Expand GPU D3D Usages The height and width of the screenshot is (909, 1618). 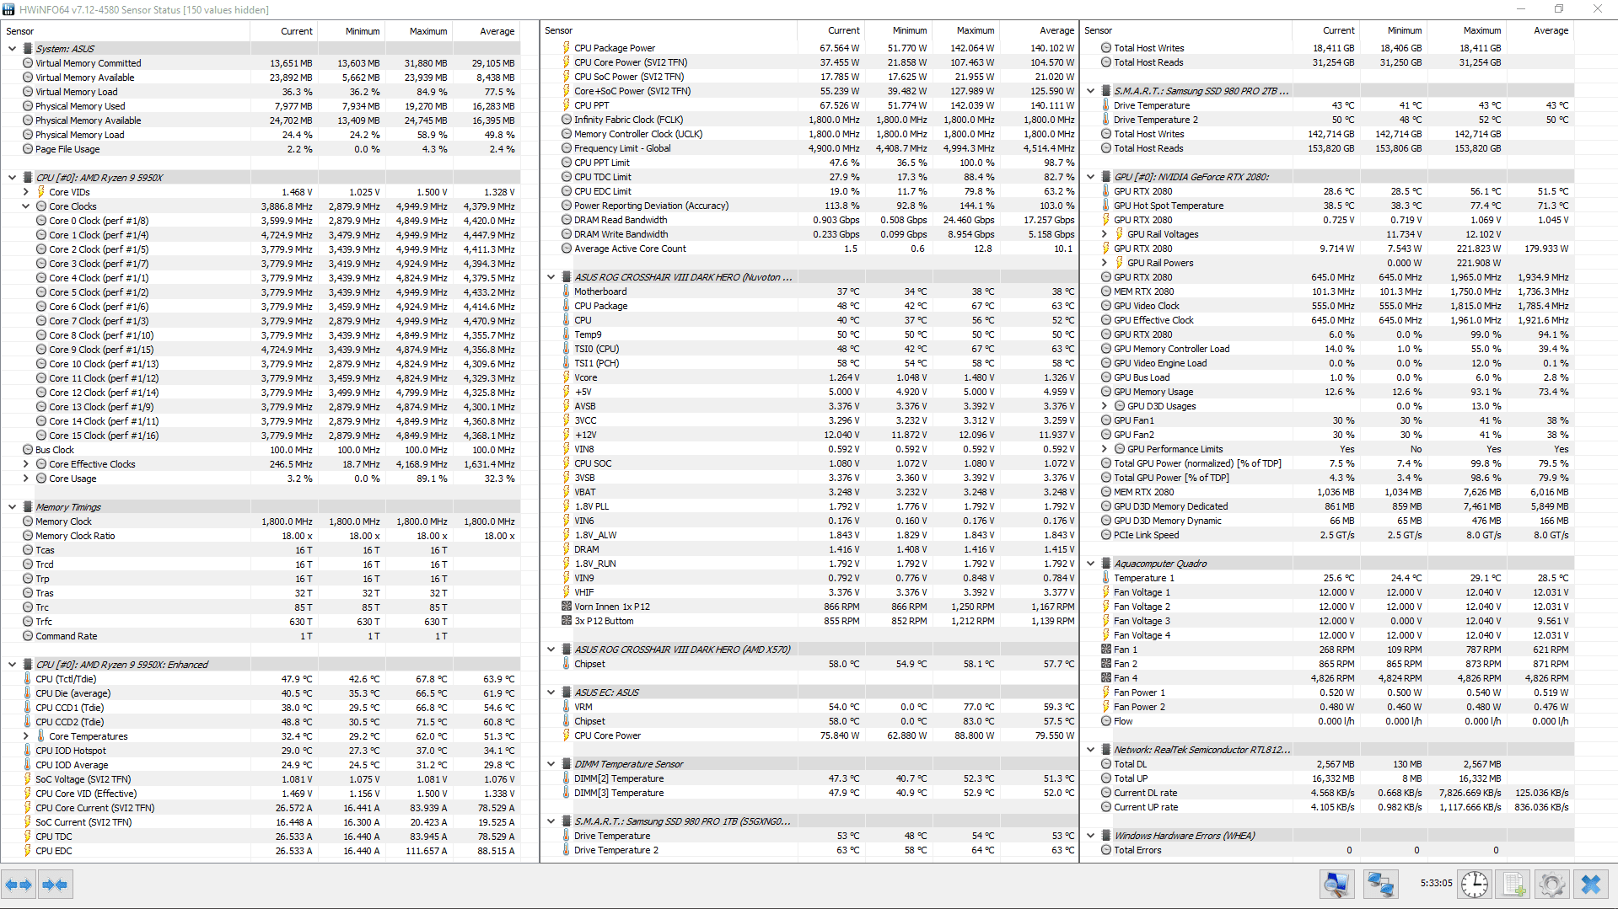click(1105, 406)
